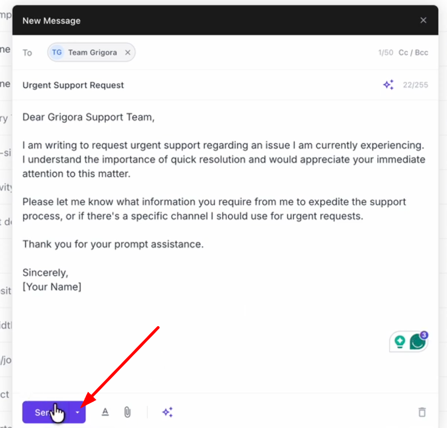Remove Team Grigora recipient via its X
The width and height of the screenshot is (447, 428).
coord(127,52)
